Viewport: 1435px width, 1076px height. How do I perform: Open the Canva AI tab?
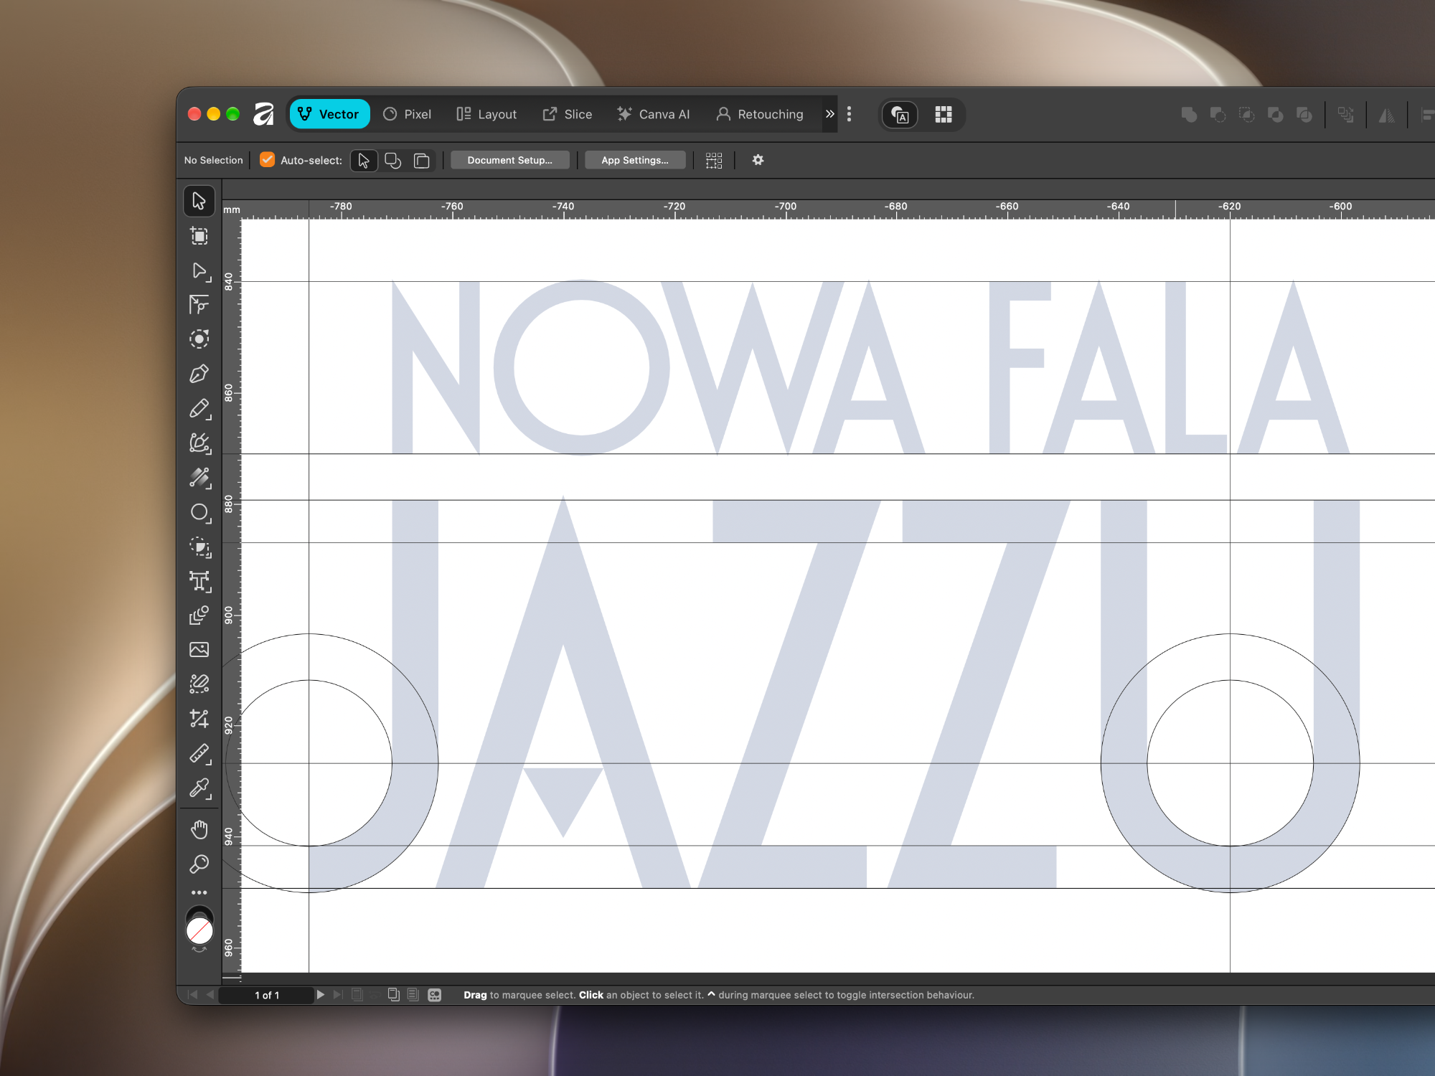(653, 114)
